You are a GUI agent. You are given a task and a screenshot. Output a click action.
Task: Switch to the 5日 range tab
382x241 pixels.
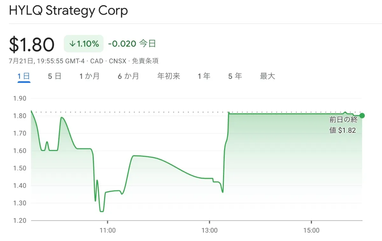pyautogui.click(x=54, y=76)
